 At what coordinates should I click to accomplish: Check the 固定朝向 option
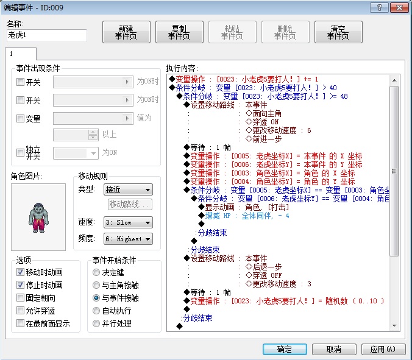tap(20, 298)
